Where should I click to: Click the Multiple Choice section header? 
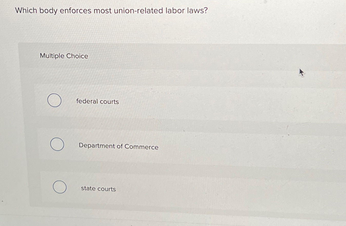pyautogui.click(x=64, y=56)
